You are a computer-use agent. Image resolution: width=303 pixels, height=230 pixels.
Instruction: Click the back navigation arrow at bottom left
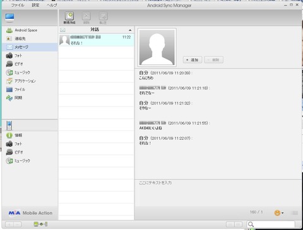[9, 224]
